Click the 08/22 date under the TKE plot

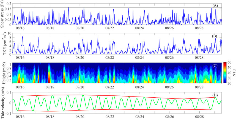coord(110,58)
